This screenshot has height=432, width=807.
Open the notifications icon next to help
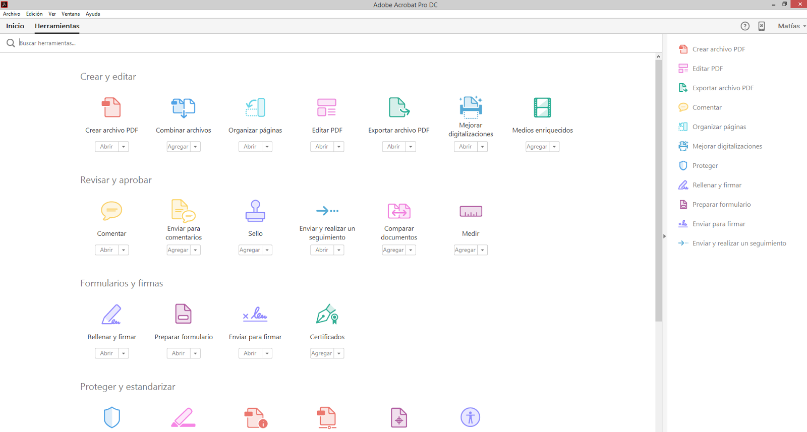(762, 26)
